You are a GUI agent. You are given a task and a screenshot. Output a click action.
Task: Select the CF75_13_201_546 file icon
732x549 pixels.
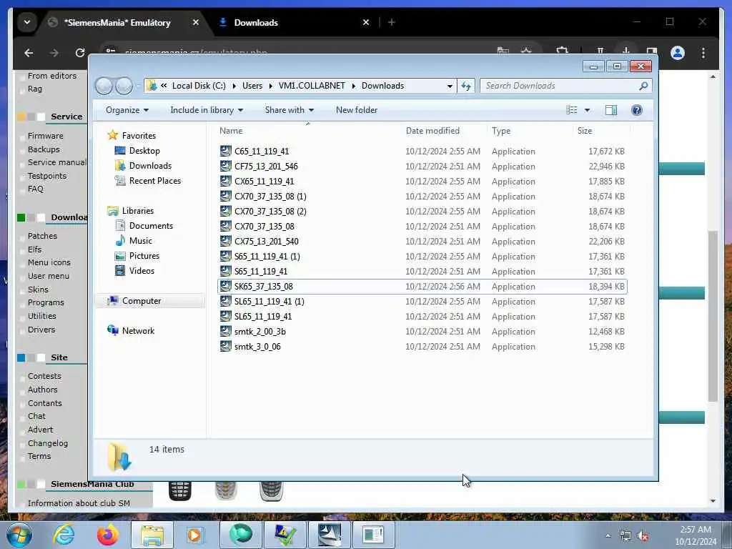(225, 166)
